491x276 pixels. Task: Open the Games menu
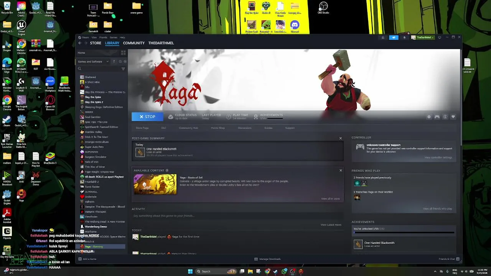[x=114, y=37]
